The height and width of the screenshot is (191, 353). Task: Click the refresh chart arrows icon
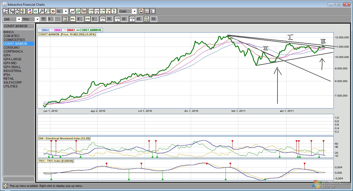click(30, 11)
